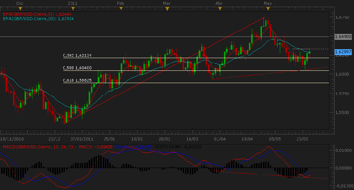The height and width of the screenshot is (190, 354).
Task: Click the May month marker triangle
Action: point(268,8)
